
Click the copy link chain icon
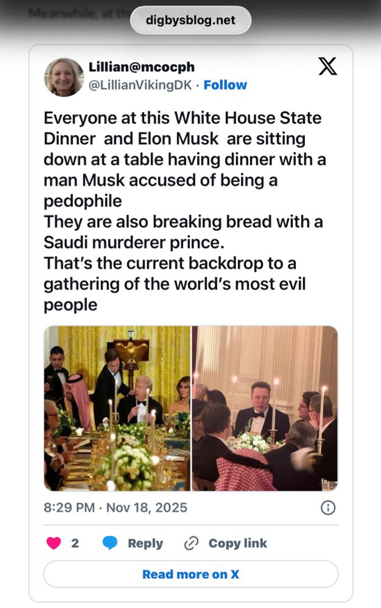click(191, 543)
